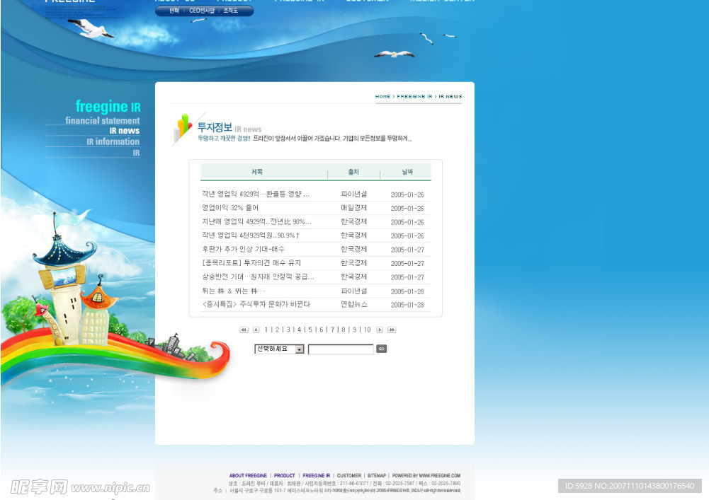Image resolution: width=709 pixels, height=500 pixels.
Task: Select IR news in the left sidebar
Action: pyautogui.click(x=126, y=131)
